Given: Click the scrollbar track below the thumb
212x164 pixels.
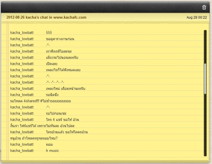Looking at the screenshot, I should (205, 124).
